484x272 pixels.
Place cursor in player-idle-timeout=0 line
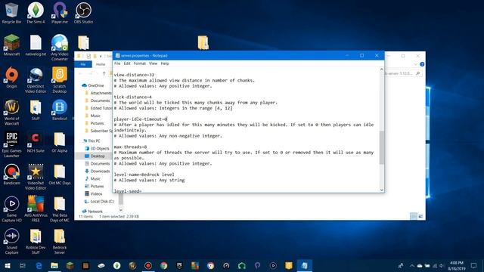point(141,119)
